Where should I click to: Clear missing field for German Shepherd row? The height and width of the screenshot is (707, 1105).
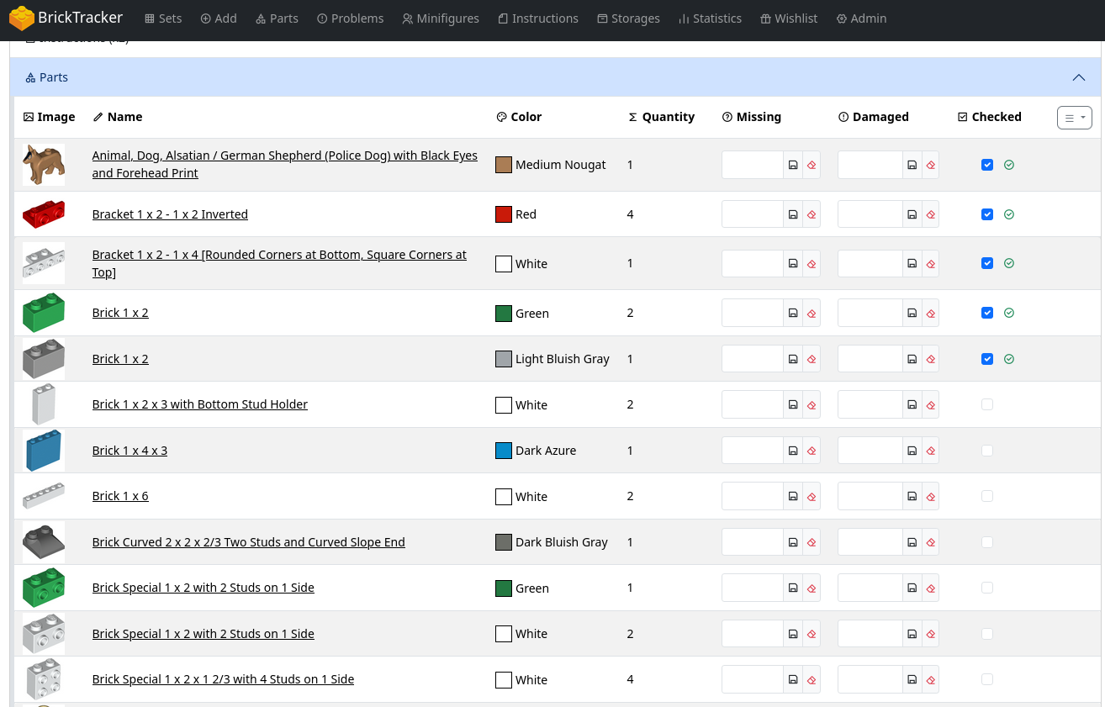[812, 165]
